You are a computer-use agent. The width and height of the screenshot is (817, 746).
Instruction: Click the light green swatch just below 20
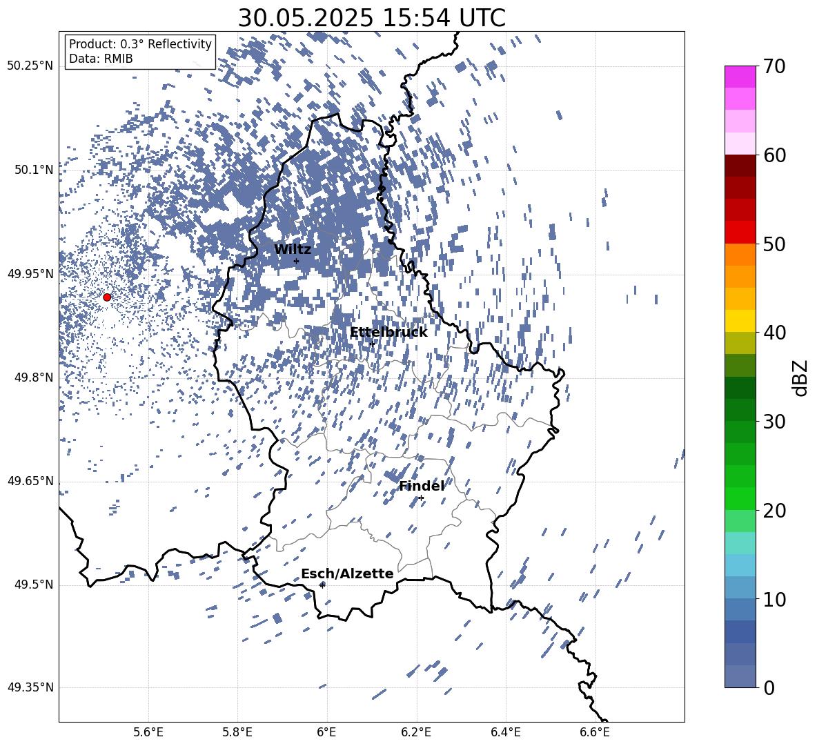tap(740, 521)
